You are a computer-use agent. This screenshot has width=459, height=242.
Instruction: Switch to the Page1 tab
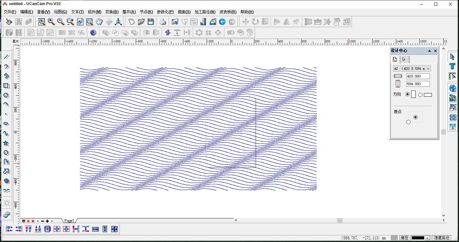tap(69, 221)
